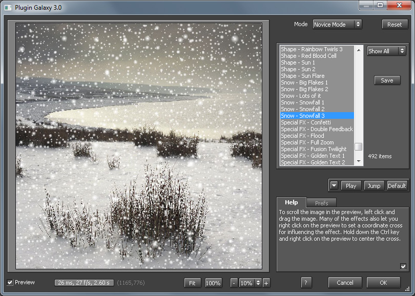
Task: Click the Jump button
Action: point(374,186)
